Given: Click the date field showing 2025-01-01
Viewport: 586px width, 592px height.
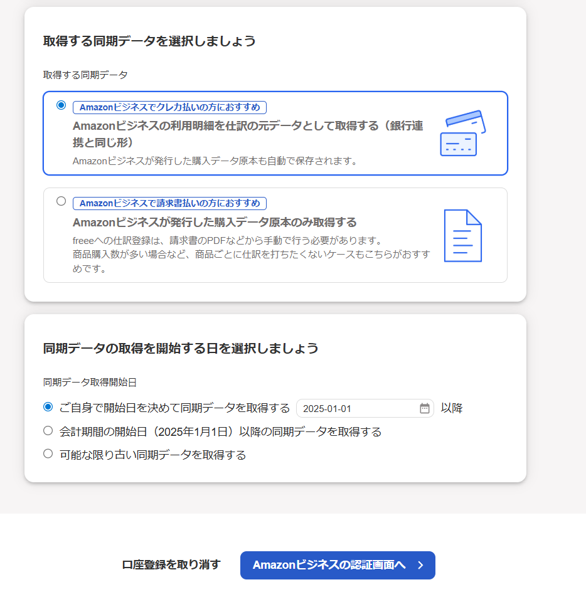Looking at the screenshot, I should [365, 408].
